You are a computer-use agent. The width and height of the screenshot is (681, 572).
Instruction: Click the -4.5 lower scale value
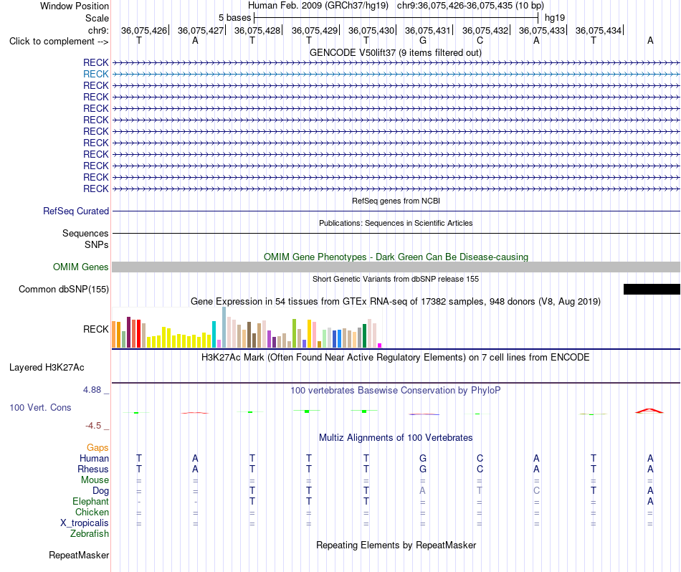pyautogui.click(x=93, y=426)
